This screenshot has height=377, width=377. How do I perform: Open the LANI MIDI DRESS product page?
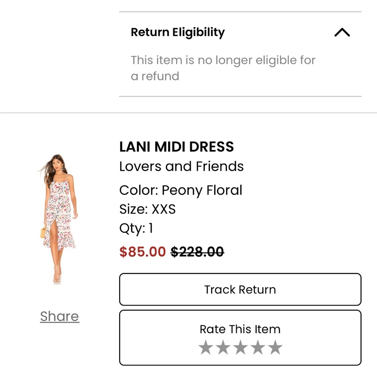(x=177, y=147)
